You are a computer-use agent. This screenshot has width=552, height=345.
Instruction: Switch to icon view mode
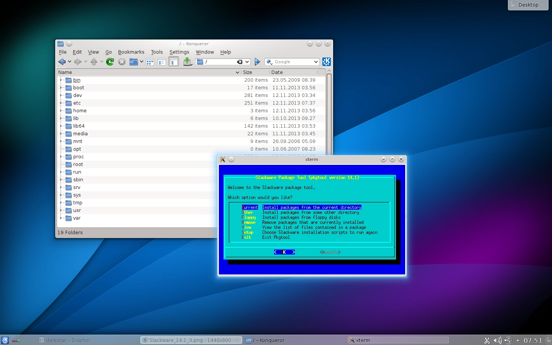(149, 61)
